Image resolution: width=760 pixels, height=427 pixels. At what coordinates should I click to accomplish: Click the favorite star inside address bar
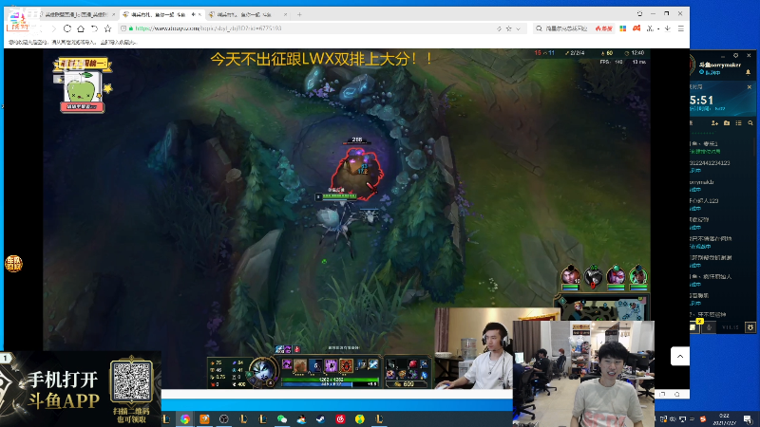(x=508, y=28)
